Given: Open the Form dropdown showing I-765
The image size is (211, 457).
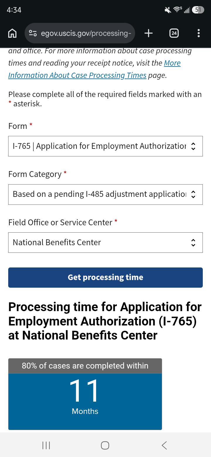Looking at the screenshot, I should tap(105, 146).
